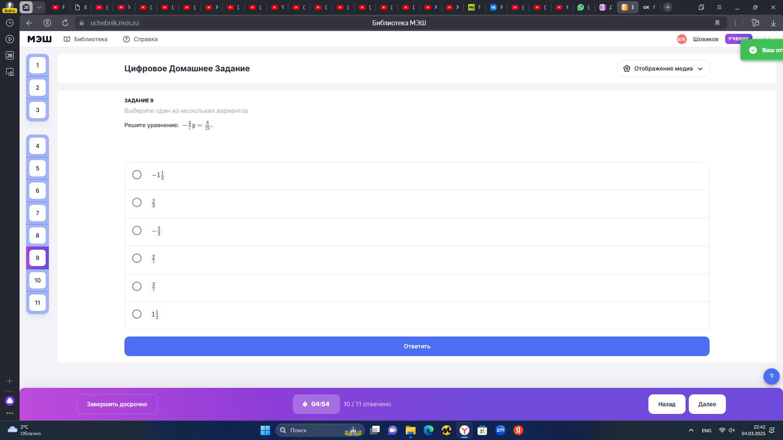Open the Zoom app in taskbar

click(x=500, y=430)
